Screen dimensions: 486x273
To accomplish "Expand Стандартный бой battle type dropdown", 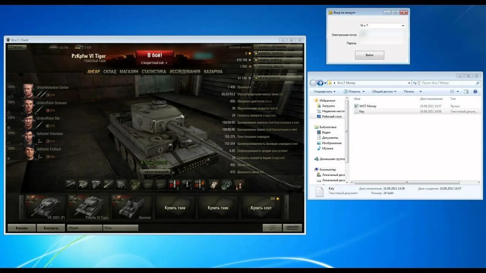I will (x=155, y=63).
